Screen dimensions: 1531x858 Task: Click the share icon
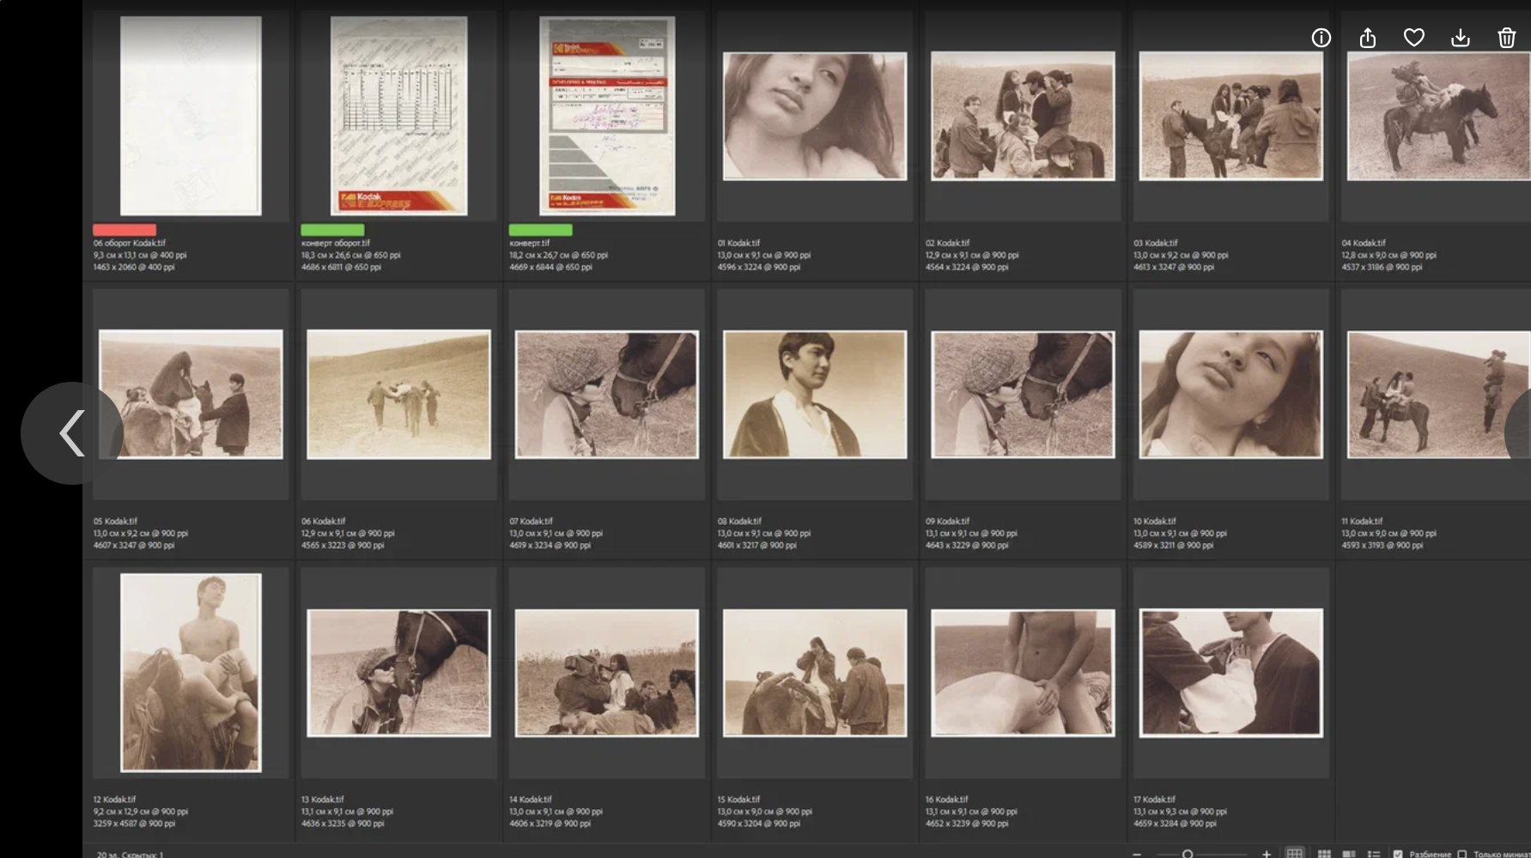(x=1368, y=38)
